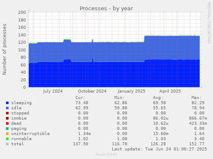The image size is (213, 159).
Task: Click idle minimum value 50.80
Action: (x=121, y=108)
